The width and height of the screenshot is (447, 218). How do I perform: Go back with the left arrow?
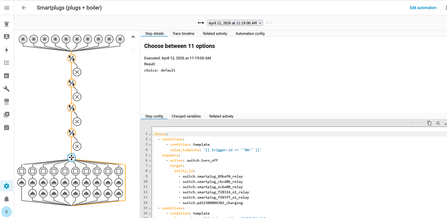click(24, 8)
